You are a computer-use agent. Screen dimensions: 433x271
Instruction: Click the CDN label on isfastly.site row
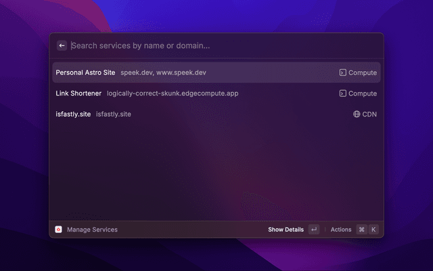pos(369,114)
